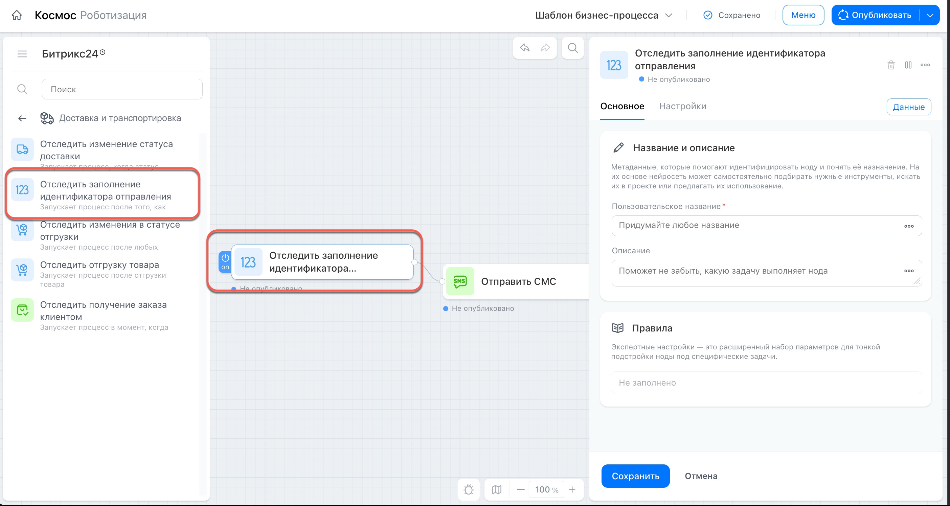Select the Основное tab
The width and height of the screenshot is (950, 506).
click(622, 106)
